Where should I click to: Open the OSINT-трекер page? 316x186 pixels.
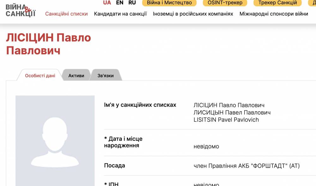tap(225, 3)
